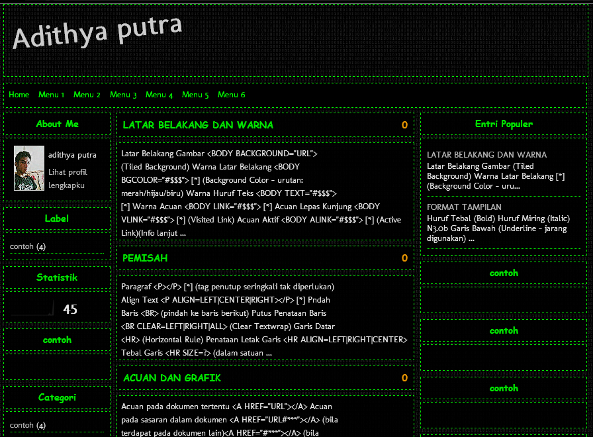Click the Label widget heading
Screen dimensions: 593x437
(57, 218)
